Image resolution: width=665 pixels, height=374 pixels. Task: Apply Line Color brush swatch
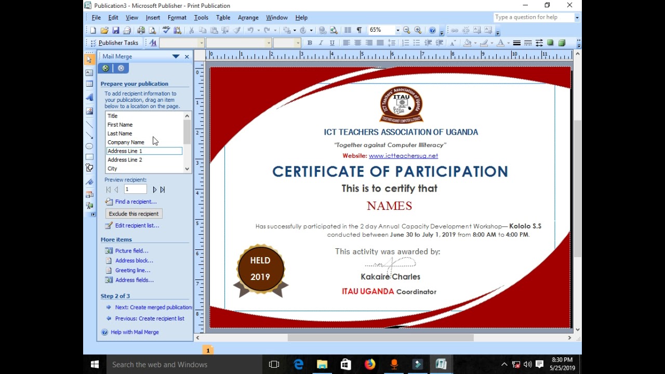pos(484,43)
